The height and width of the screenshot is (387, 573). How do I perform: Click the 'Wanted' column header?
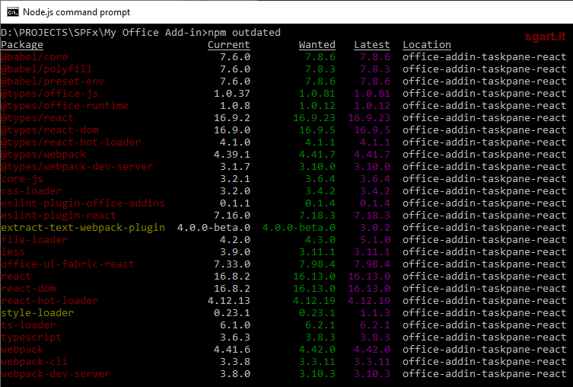pyautogui.click(x=317, y=45)
